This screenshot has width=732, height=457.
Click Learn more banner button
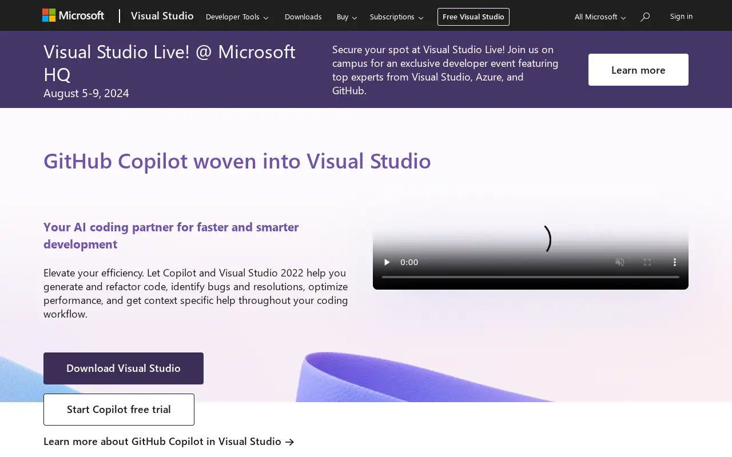pyautogui.click(x=638, y=70)
